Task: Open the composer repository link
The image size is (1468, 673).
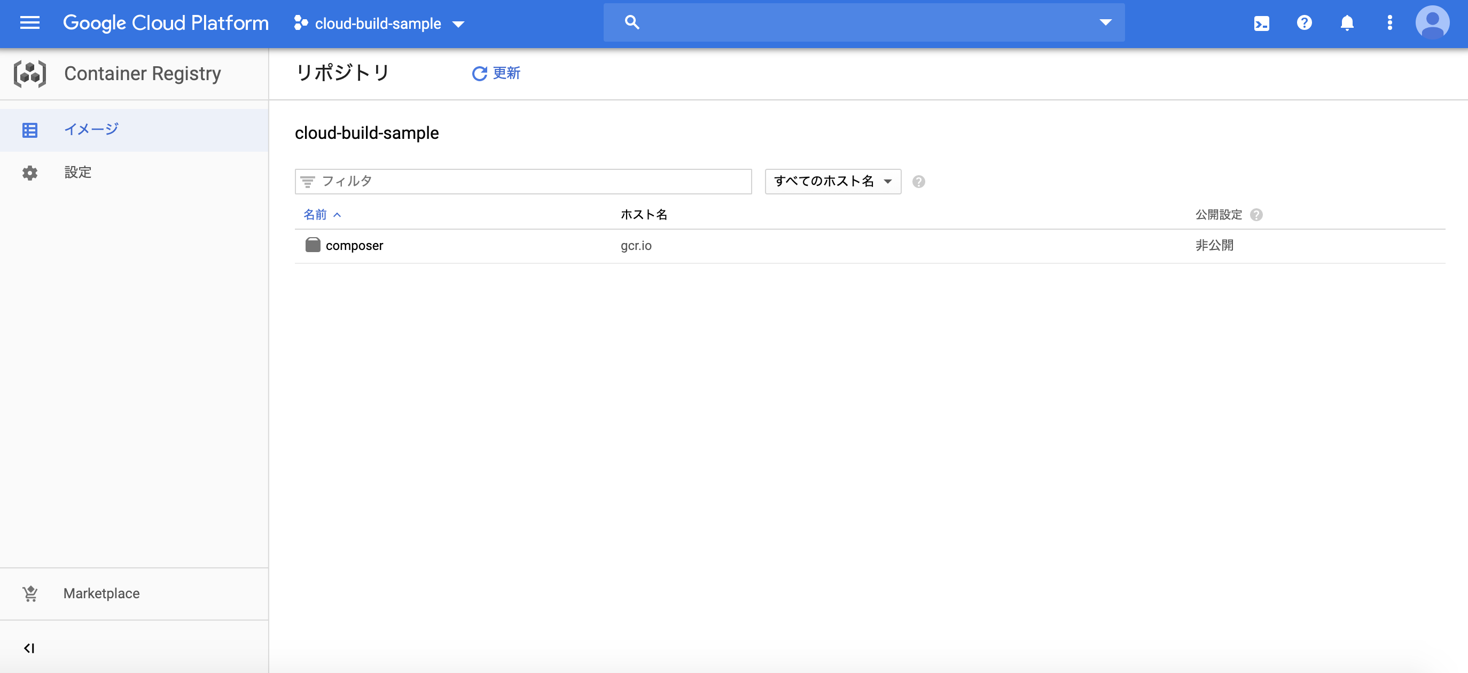Action: (x=354, y=246)
